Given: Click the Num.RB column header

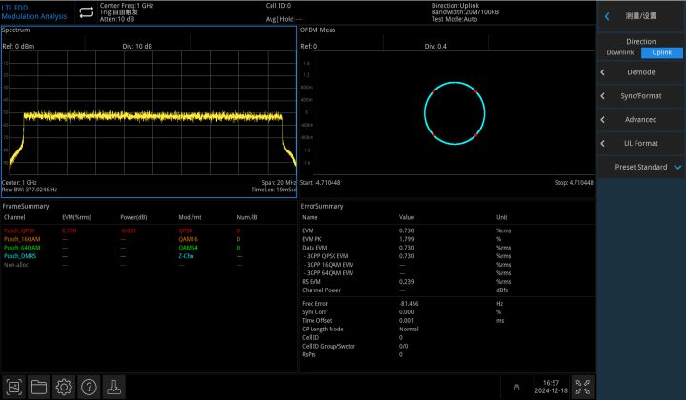Looking at the screenshot, I should tap(247, 217).
